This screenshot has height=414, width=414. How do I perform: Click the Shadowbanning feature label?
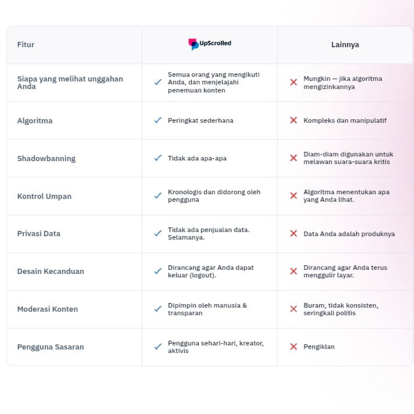tap(46, 159)
